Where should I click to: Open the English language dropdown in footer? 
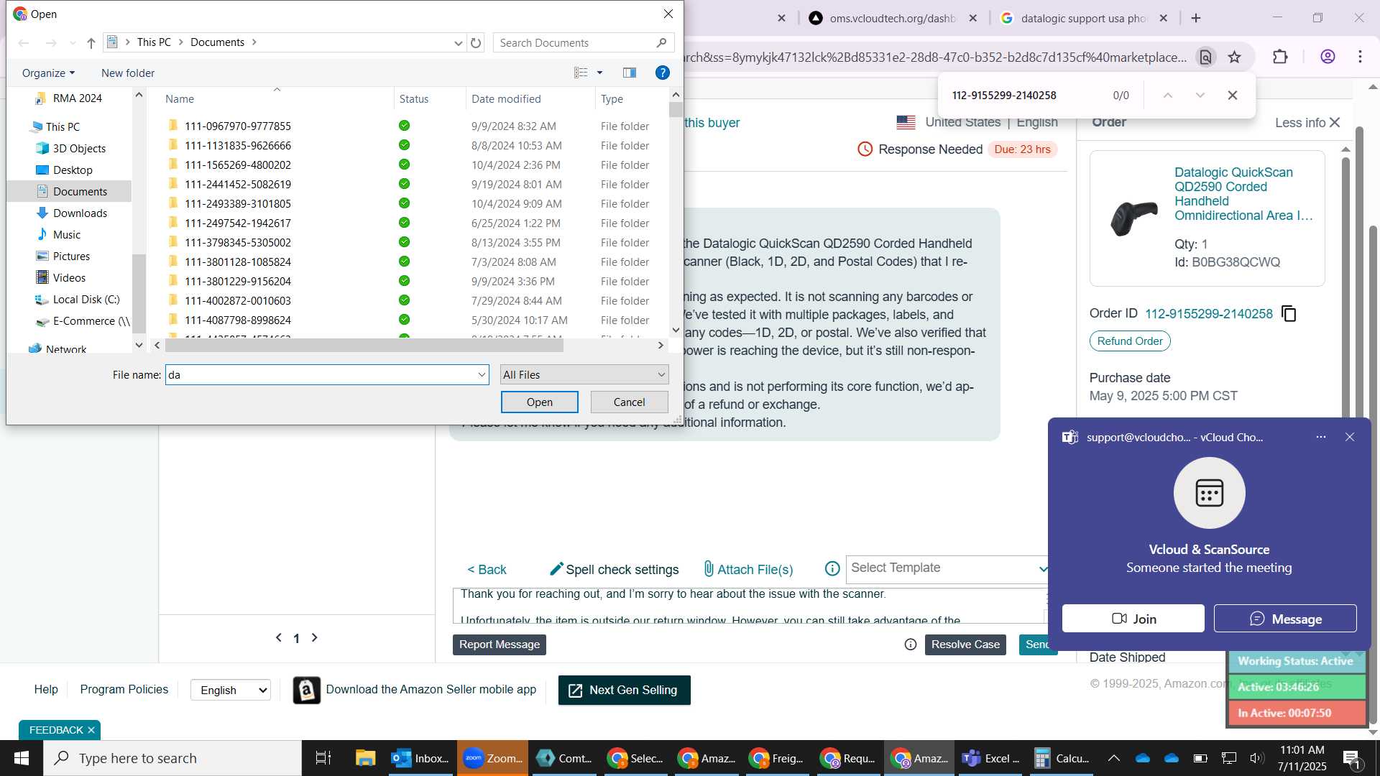coord(231,690)
